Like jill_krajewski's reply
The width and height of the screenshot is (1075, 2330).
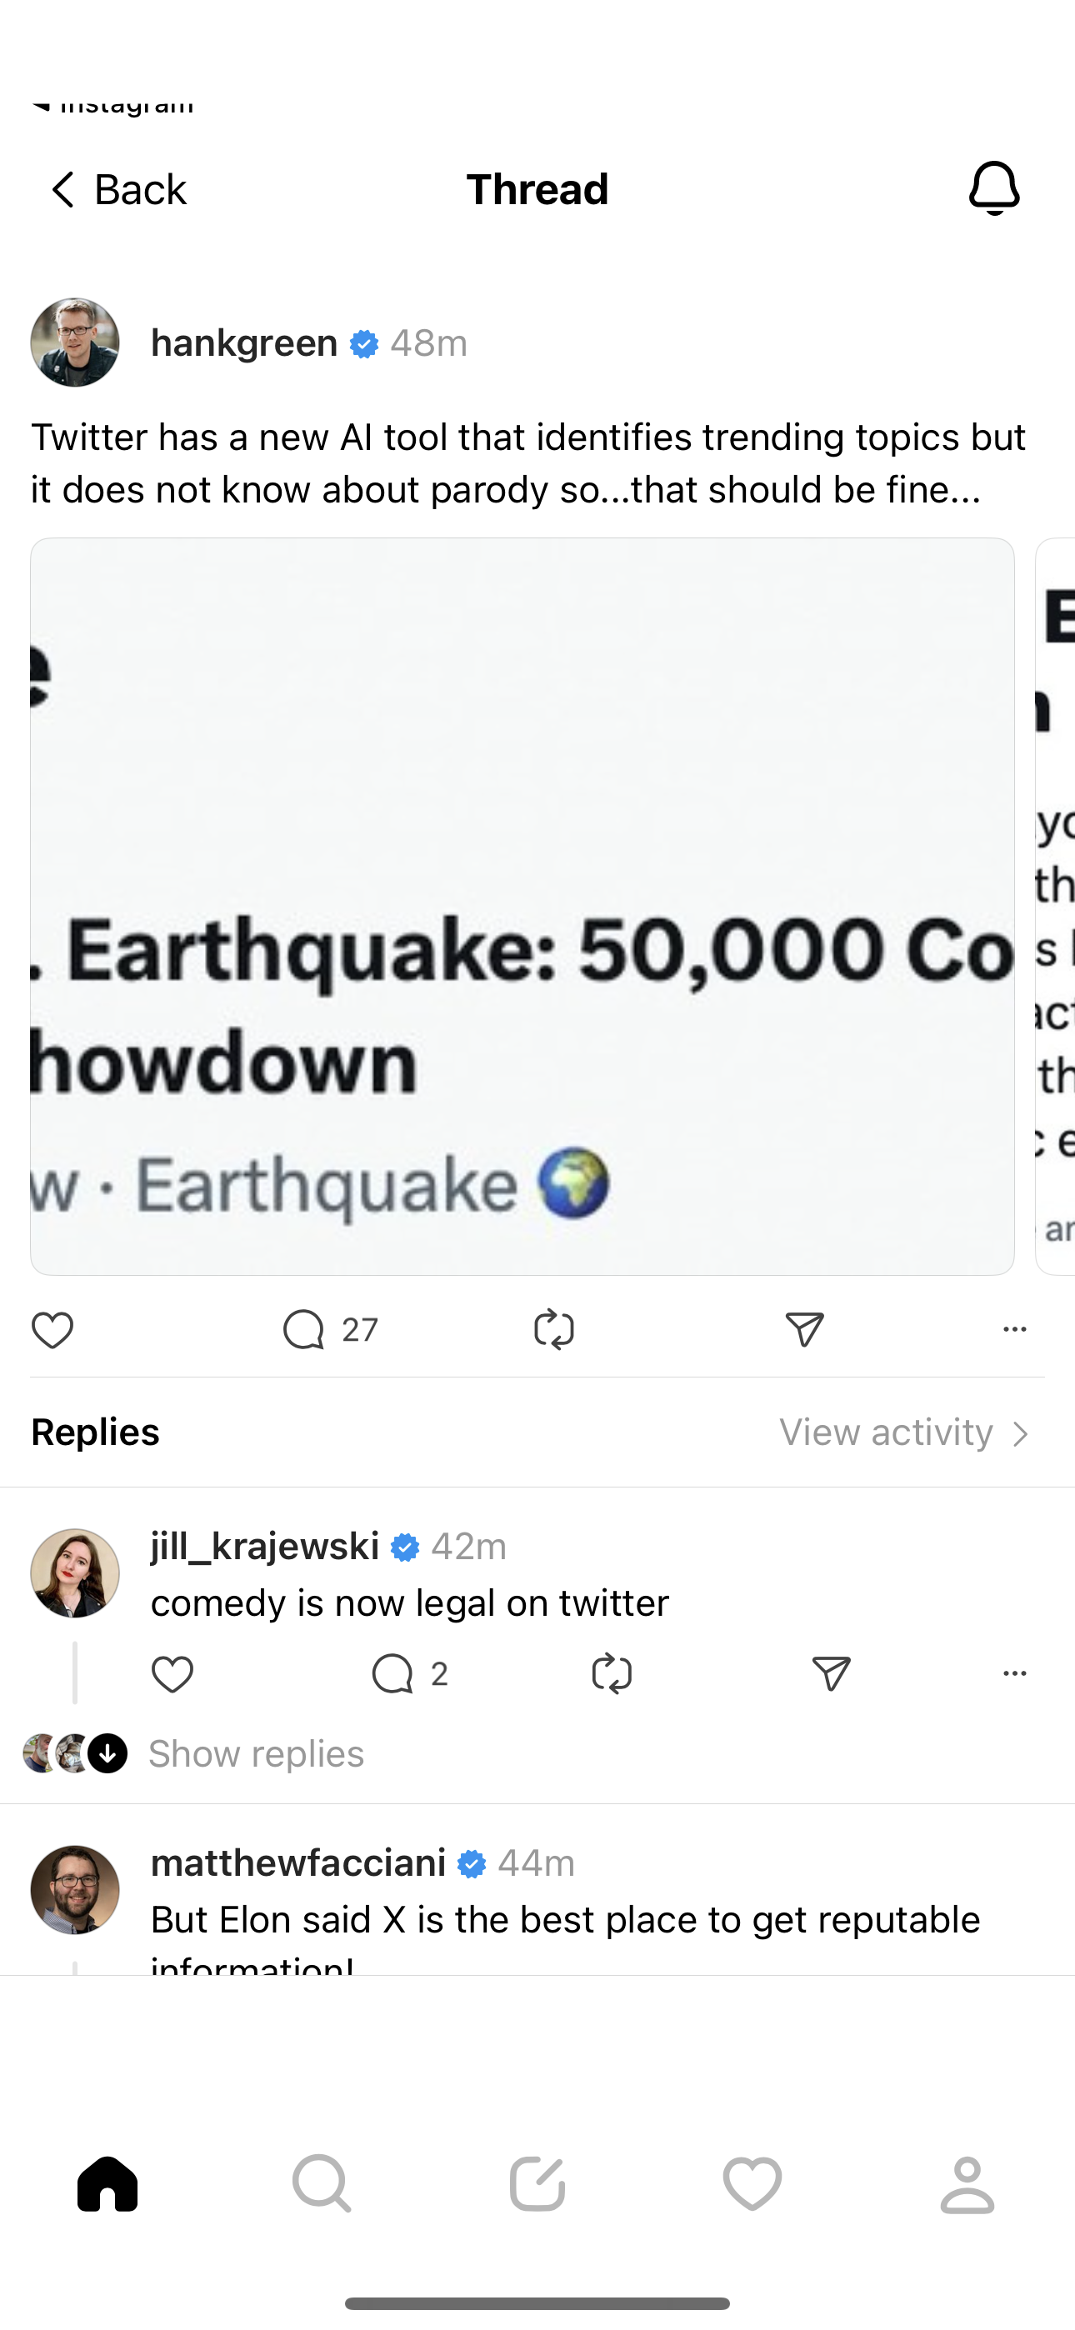click(x=172, y=1674)
